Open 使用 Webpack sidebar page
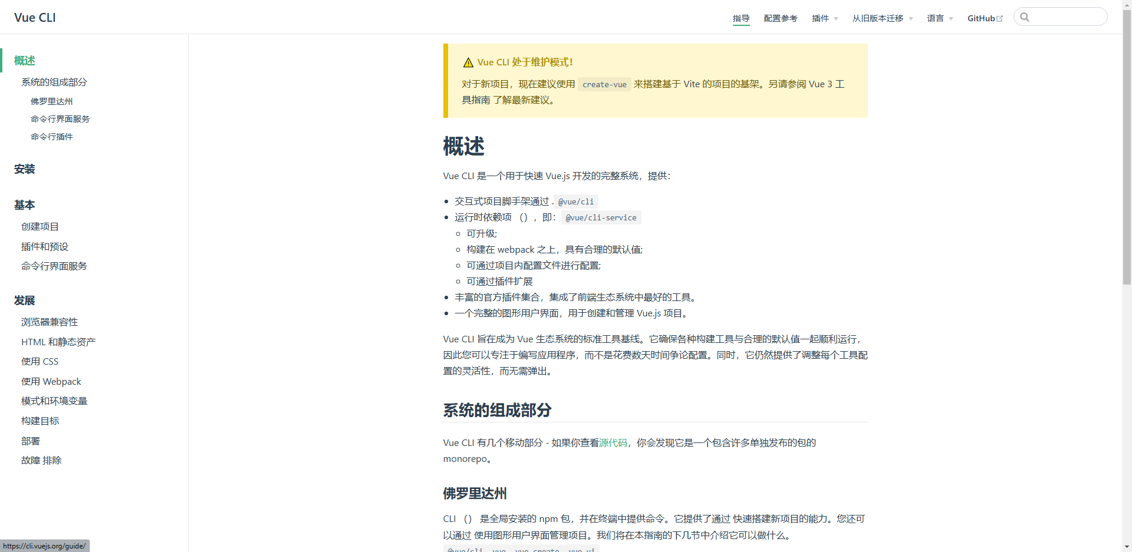 pyautogui.click(x=51, y=382)
